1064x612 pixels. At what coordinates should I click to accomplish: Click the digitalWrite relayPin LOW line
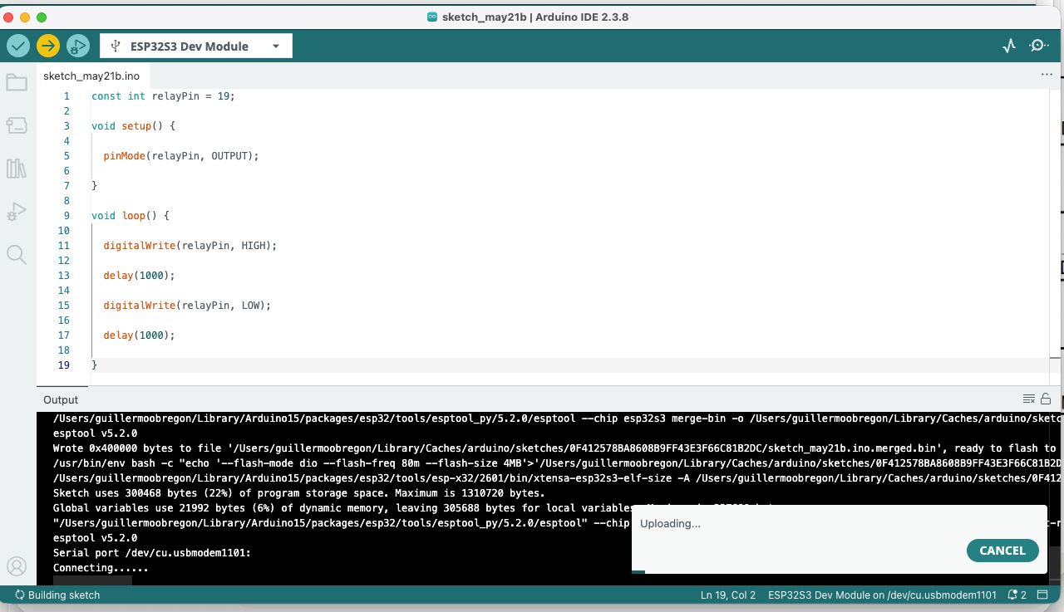coord(187,306)
